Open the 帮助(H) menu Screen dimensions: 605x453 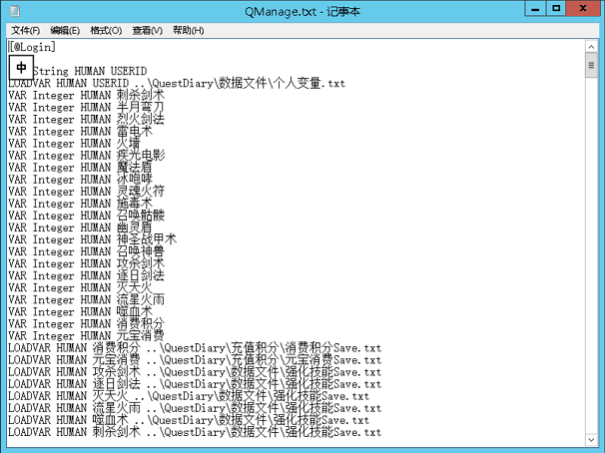coord(189,31)
